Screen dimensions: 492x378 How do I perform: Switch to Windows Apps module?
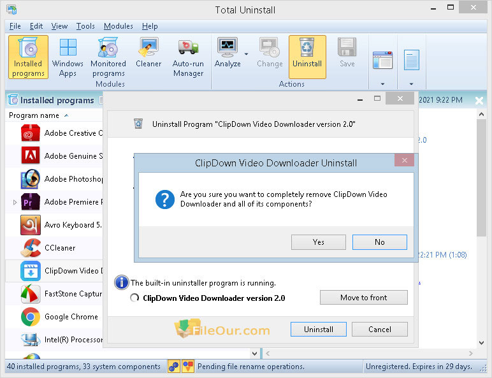click(x=68, y=57)
